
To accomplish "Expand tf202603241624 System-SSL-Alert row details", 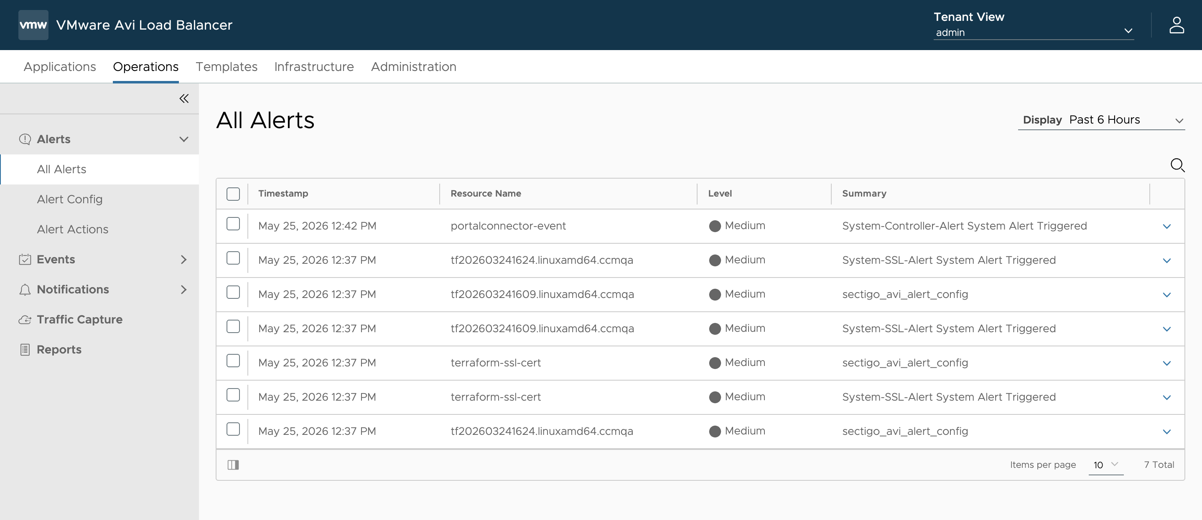I will [1166, 260].
